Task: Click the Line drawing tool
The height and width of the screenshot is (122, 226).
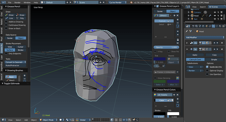Action: 10,18
